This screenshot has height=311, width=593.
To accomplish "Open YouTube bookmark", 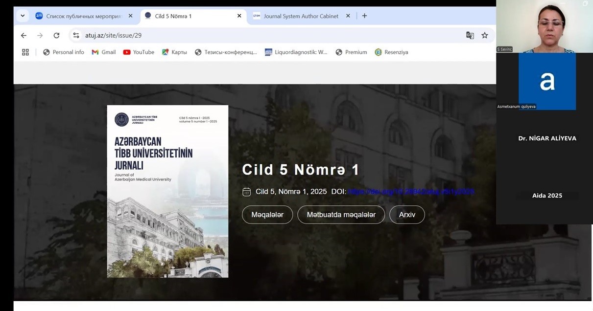I will pos(139,52).
